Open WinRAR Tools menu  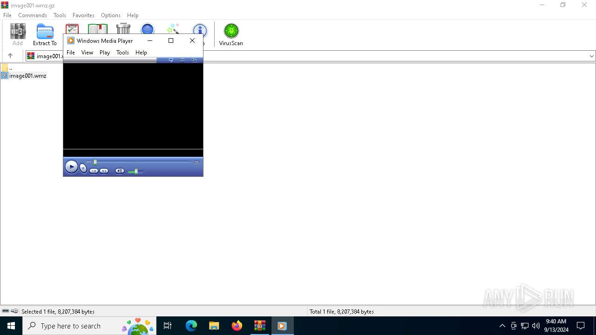[60, 15]
